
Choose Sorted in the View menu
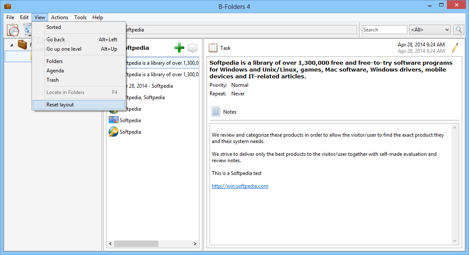tap(79, 27)
